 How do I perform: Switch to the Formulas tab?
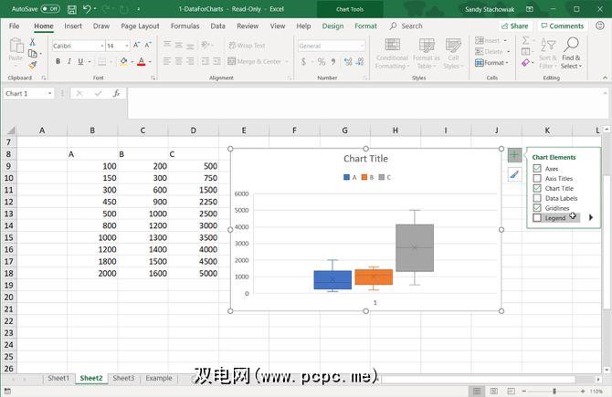click(185, 26)
